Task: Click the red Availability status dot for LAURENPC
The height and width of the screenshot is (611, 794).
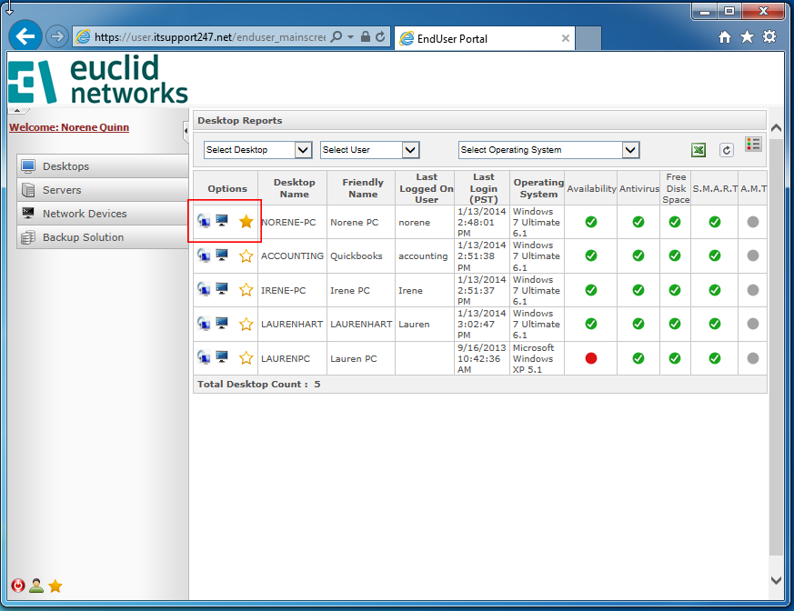Action: coord(591,358)
